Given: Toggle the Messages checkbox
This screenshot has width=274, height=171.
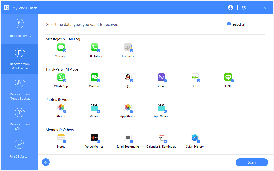Looking at the screenshot, I should [x=65, y=51].
